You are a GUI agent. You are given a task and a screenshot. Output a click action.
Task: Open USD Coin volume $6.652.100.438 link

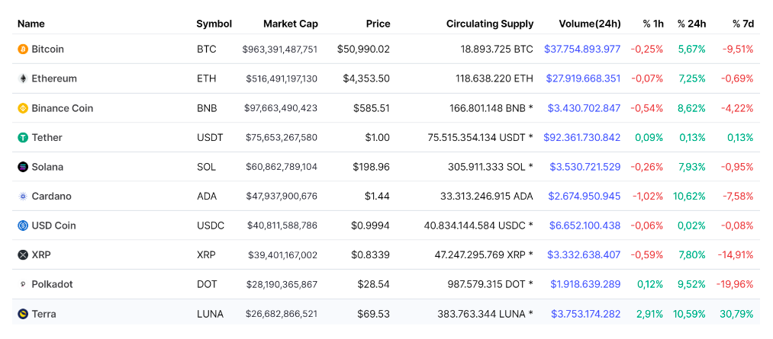[x=585, y=225]
